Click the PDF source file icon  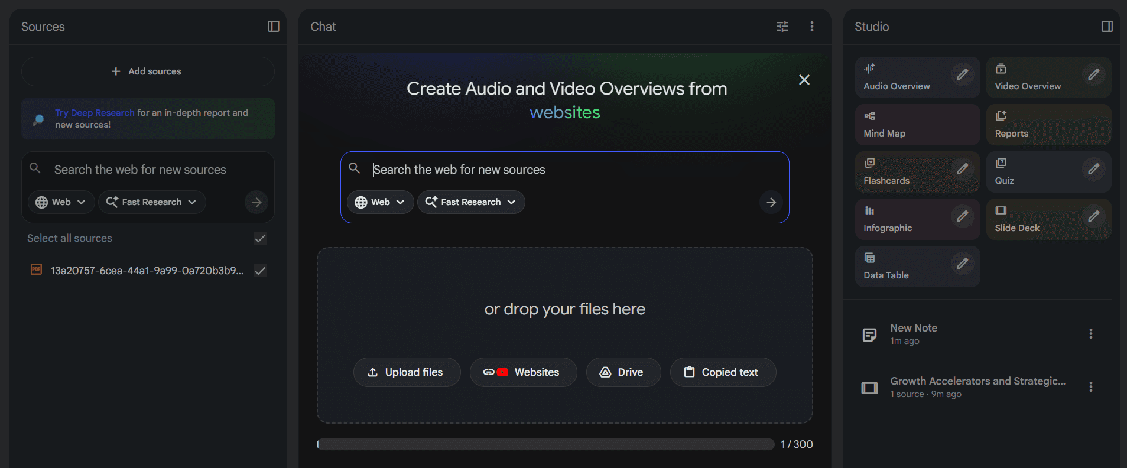click(x=36, y=269)
